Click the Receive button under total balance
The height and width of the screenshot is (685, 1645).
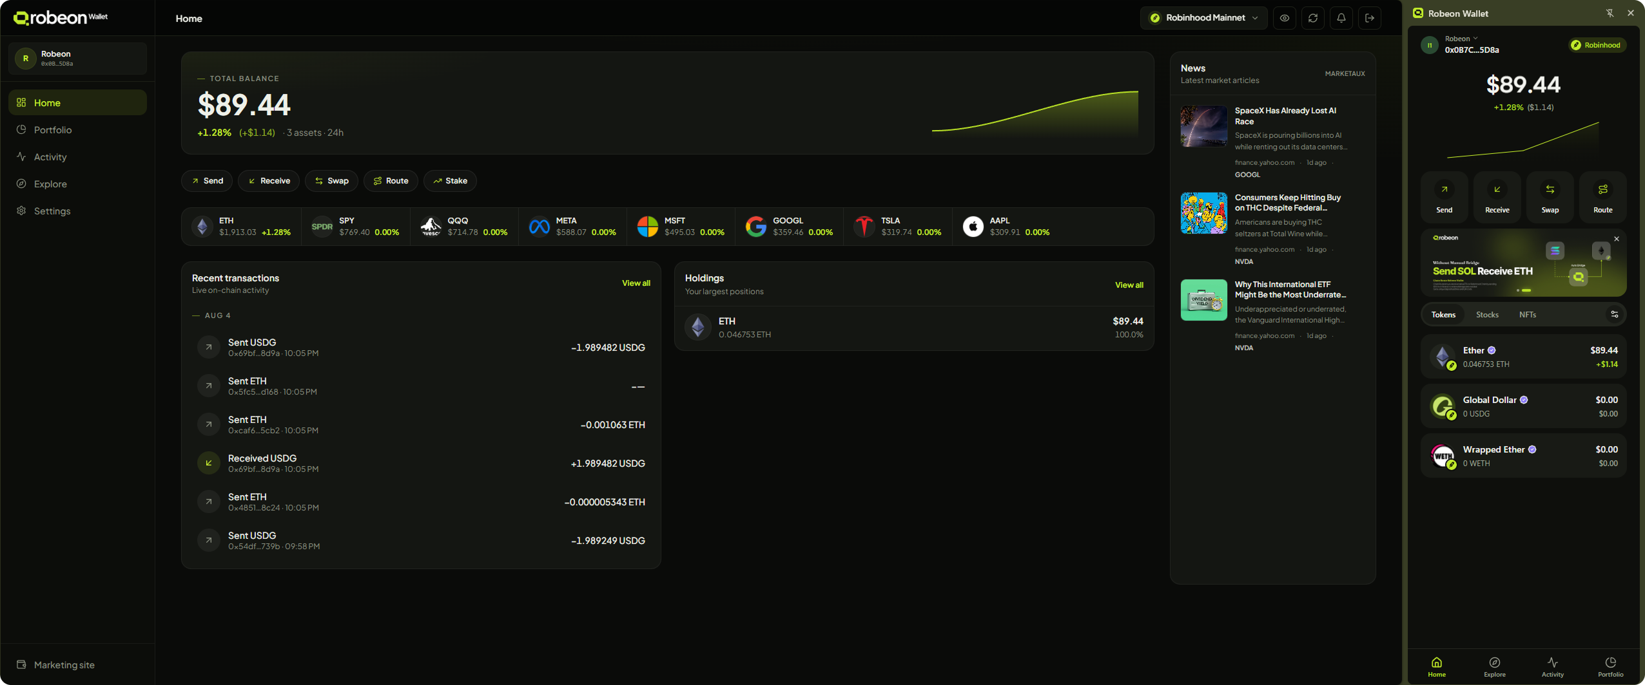click(269, 181)
